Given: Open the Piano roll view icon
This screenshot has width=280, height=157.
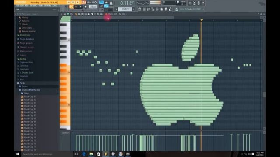Looking at the screenshot, I should tap(148, 9).
